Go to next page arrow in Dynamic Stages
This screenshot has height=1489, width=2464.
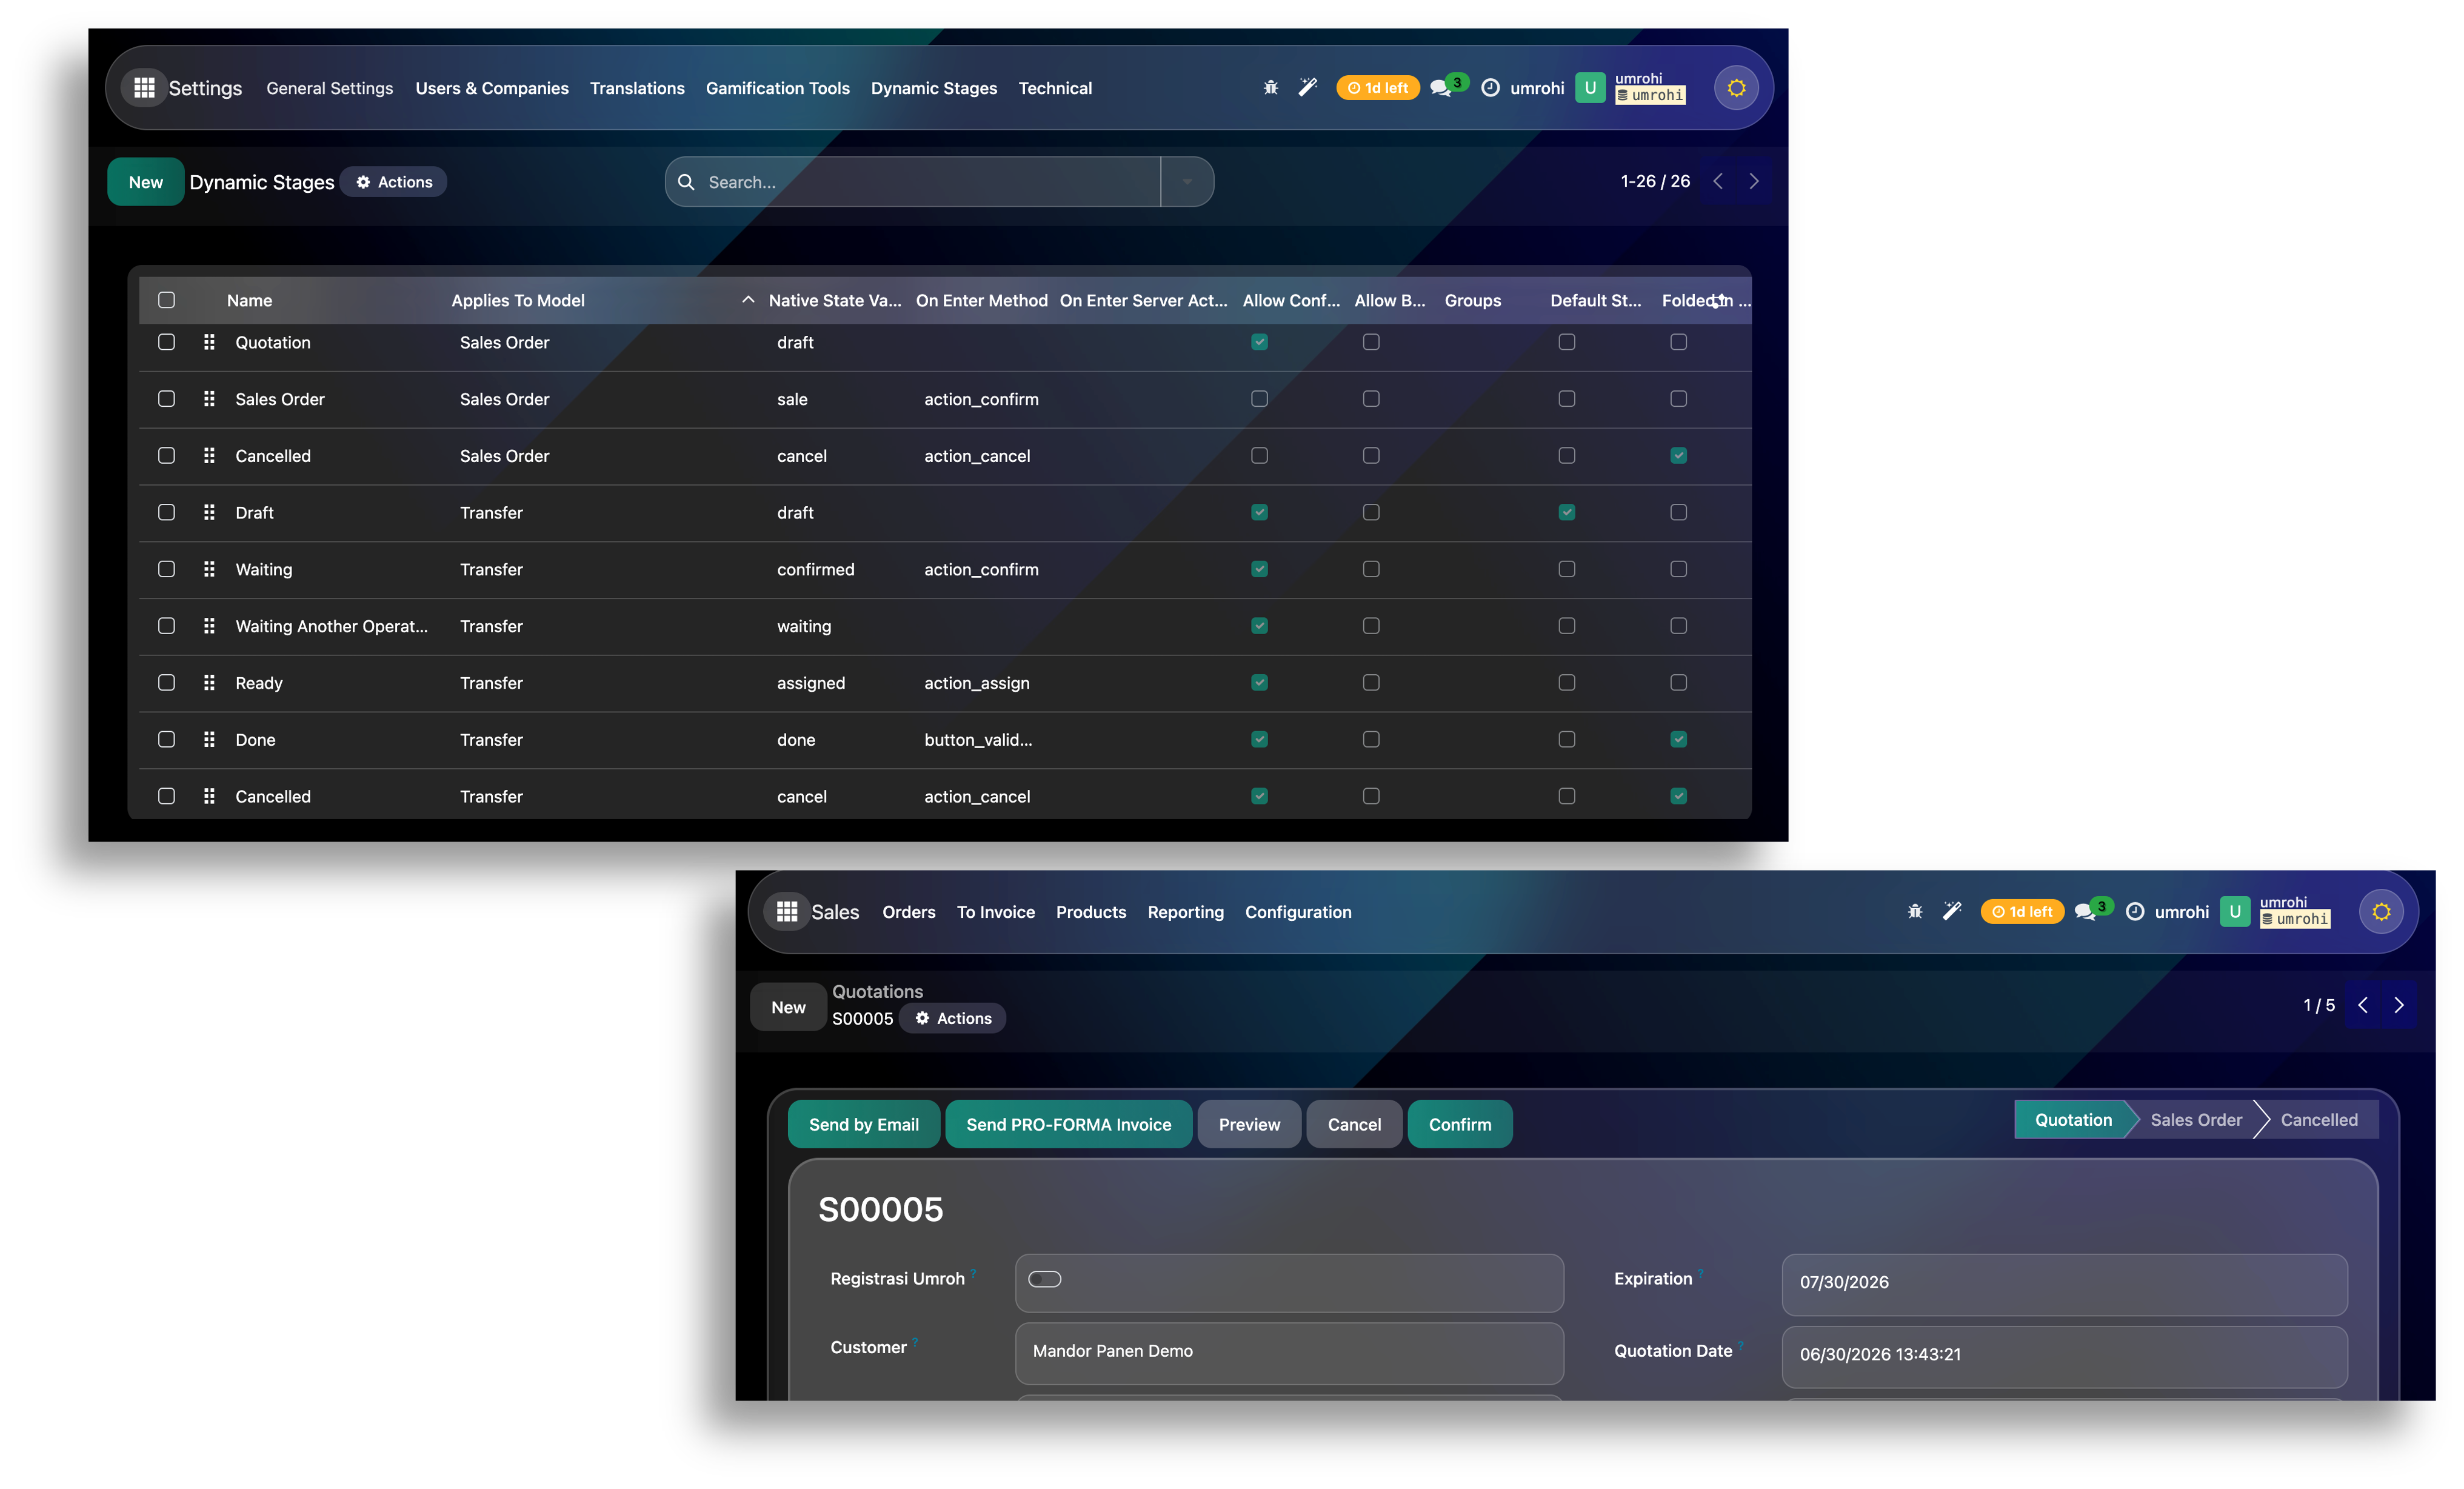pyautogui.click(x=1753, y=181)
